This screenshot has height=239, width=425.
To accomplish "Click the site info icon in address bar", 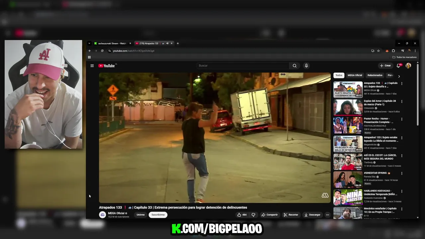I will click(110, 51).
